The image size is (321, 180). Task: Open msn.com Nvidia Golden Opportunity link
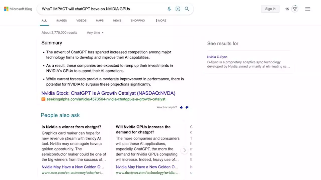pyautogui.click(x=73, y=167)
